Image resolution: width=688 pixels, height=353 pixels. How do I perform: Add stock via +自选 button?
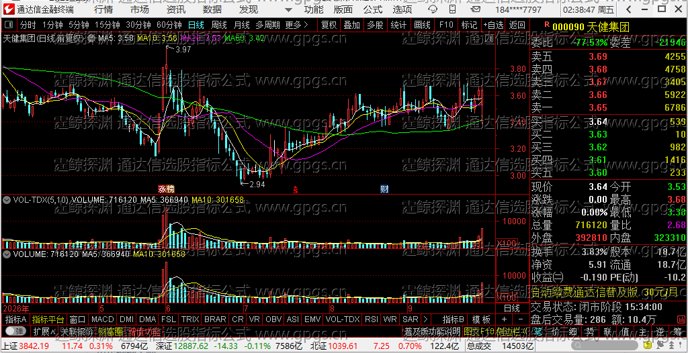[x=494, y=25]
